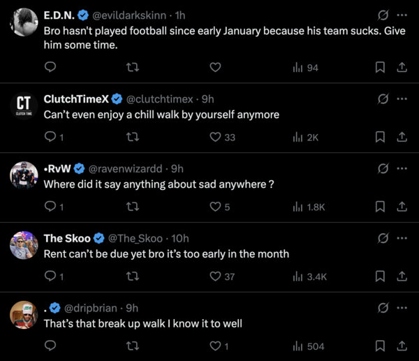Open the 9h timestamp on RvW's tweet
The image size is (419, 361).
(177, 168)
